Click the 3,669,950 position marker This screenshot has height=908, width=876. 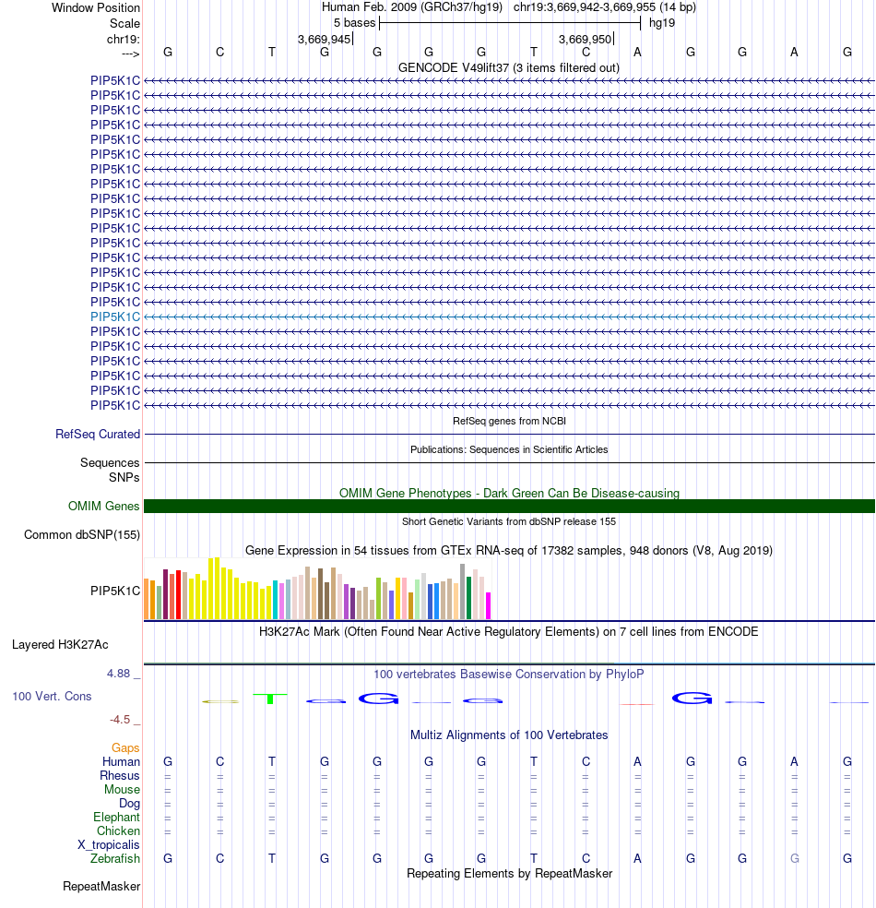click(x=586, y=39)
